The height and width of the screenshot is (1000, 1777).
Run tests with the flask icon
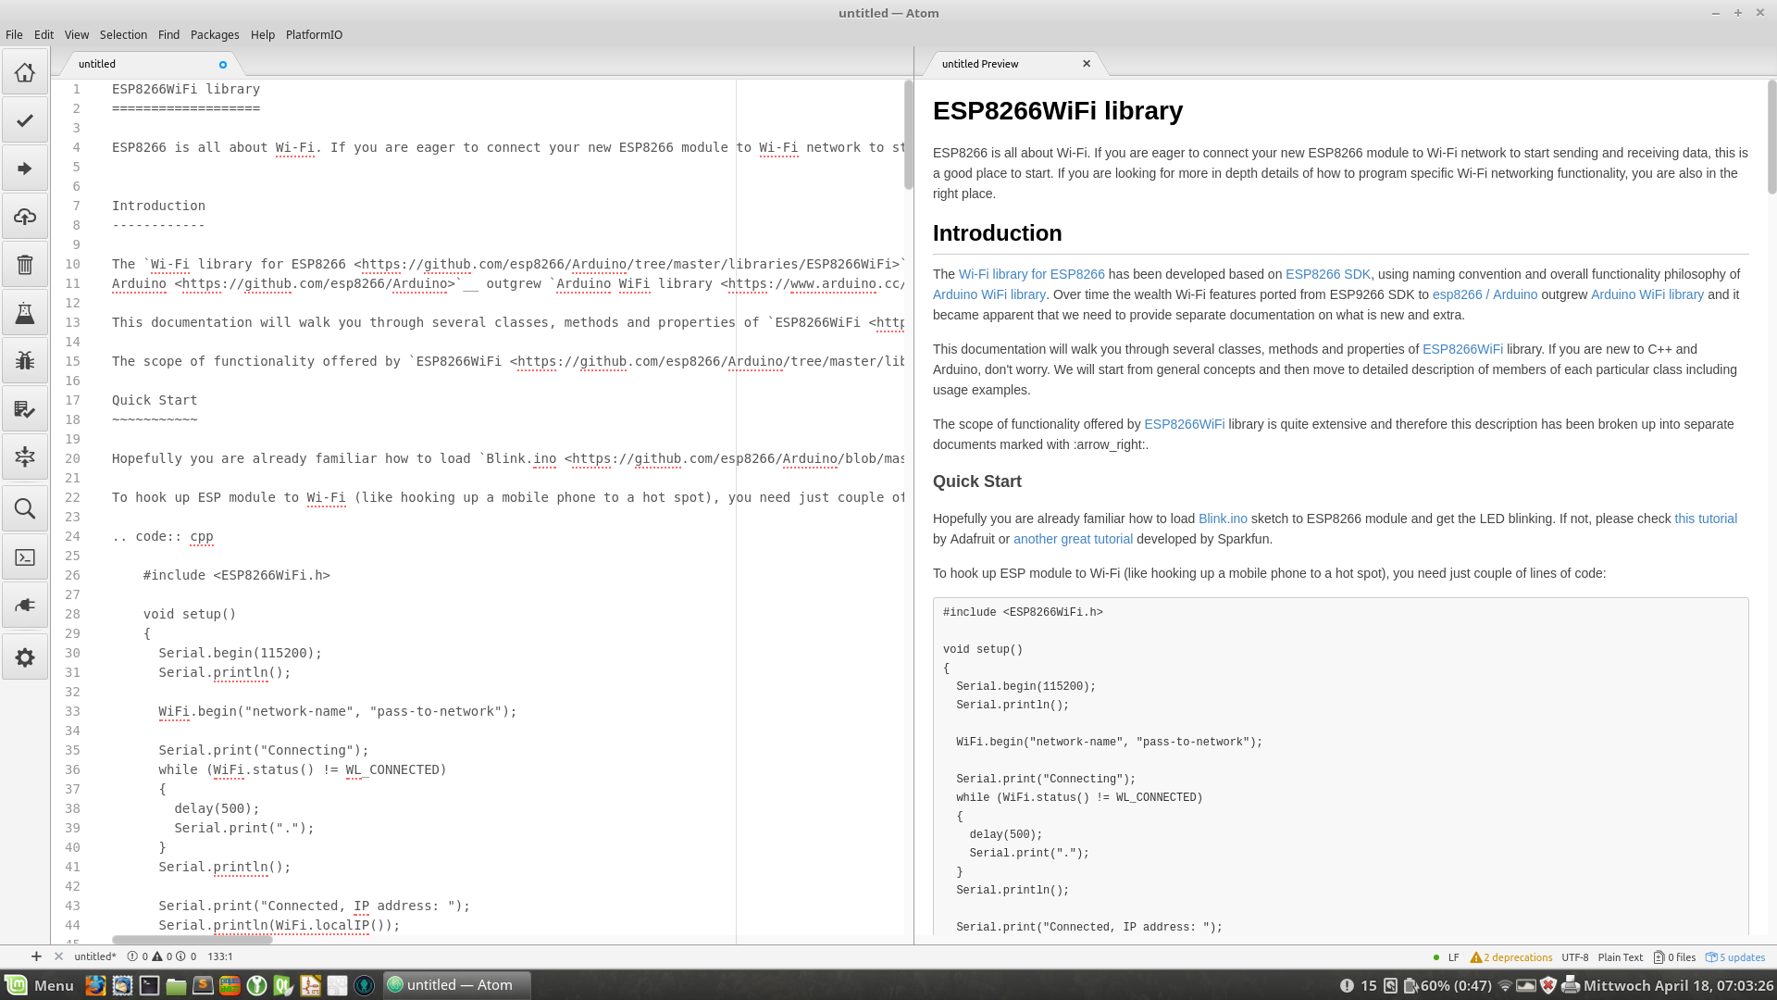(x=25, y=313)
